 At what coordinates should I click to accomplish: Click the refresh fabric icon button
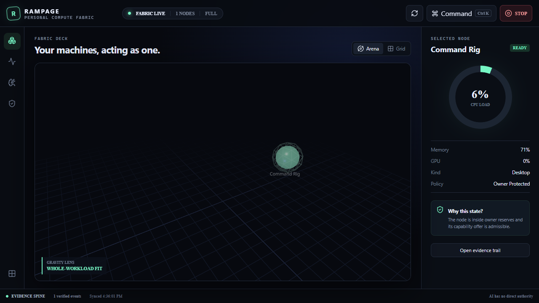[x=414, y=13]
